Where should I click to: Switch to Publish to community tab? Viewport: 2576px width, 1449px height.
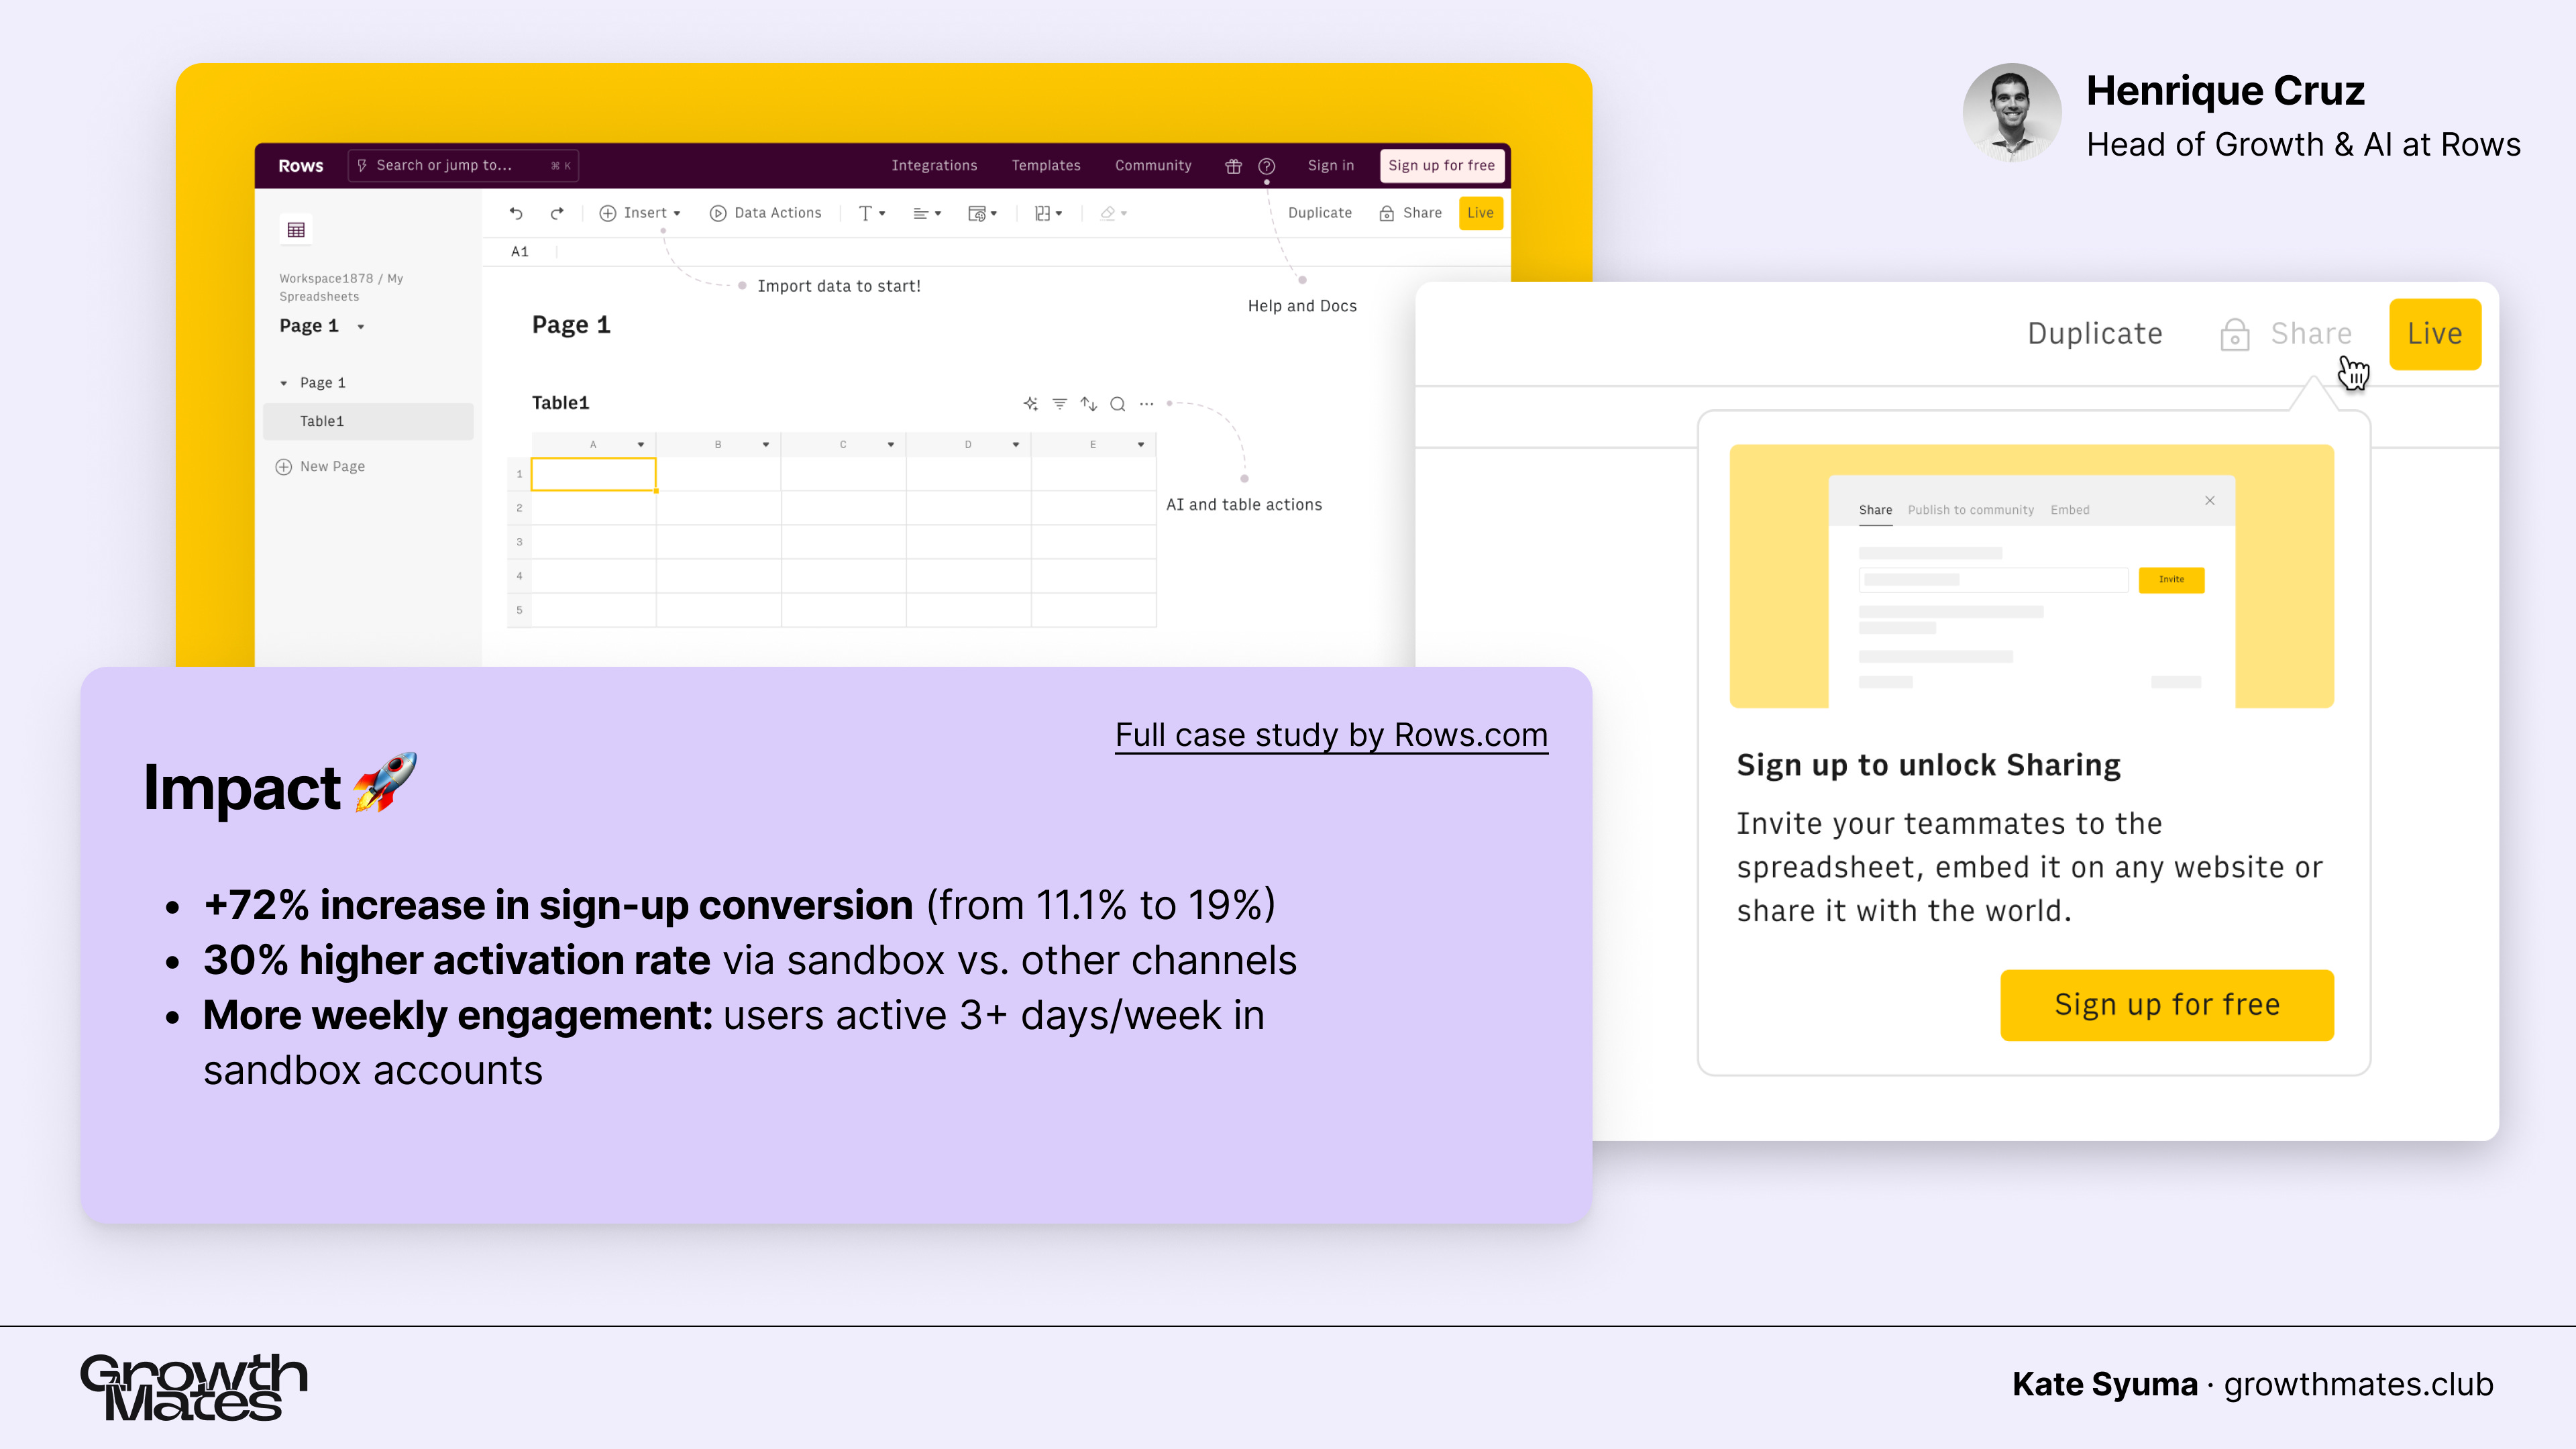[x=1970, y=510]
